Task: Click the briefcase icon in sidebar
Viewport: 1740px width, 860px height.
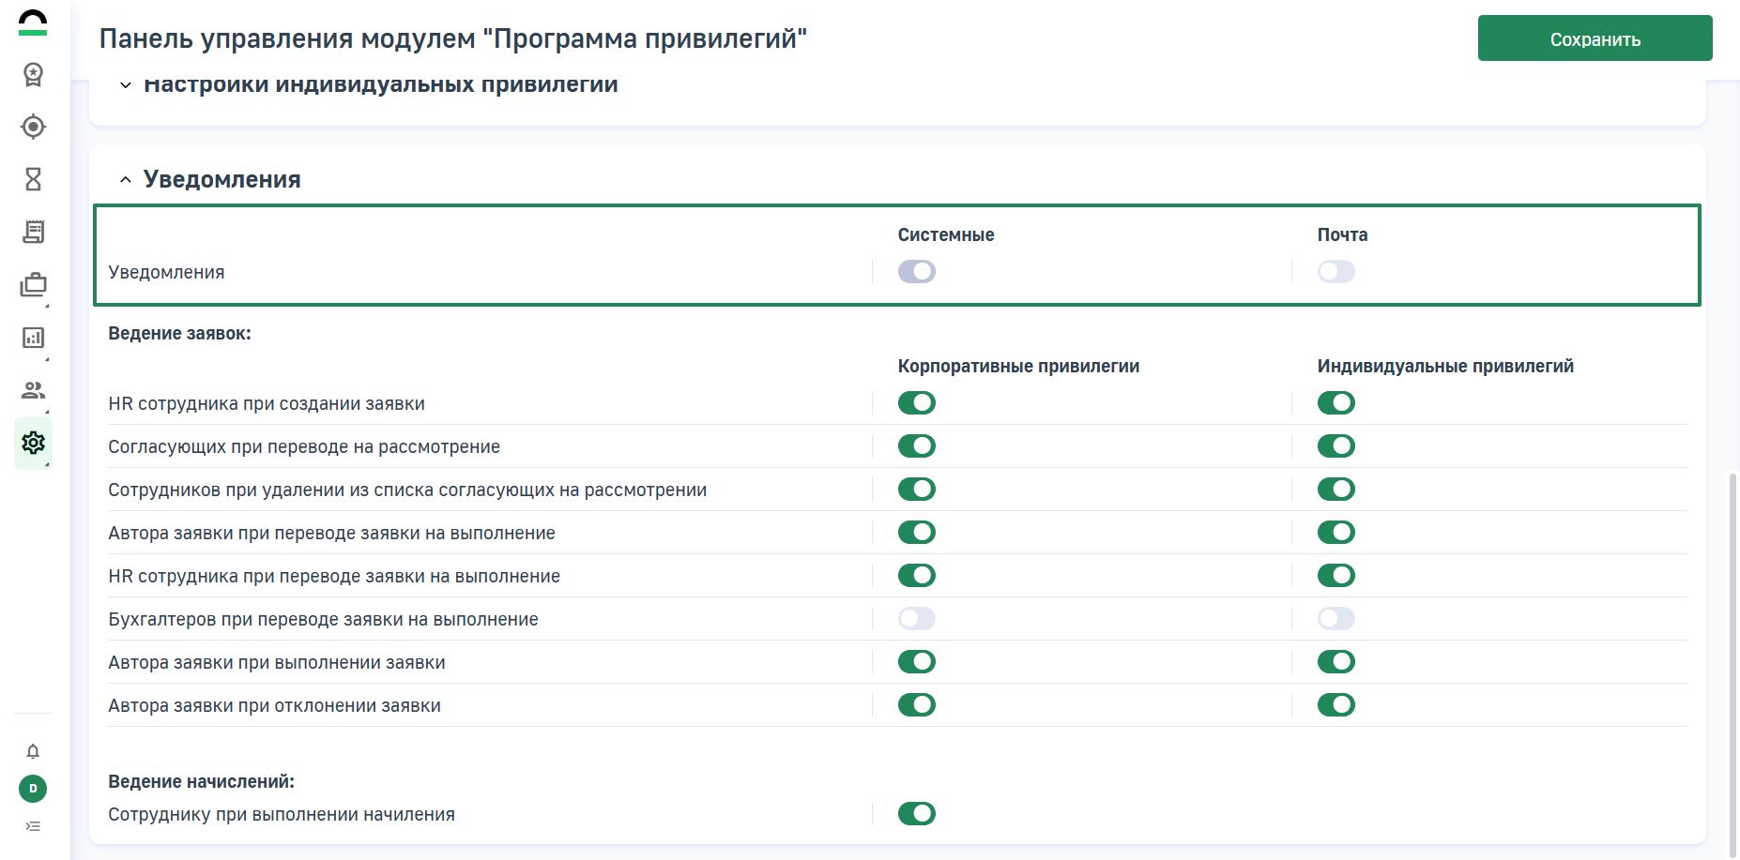Action: click(33, 284)
